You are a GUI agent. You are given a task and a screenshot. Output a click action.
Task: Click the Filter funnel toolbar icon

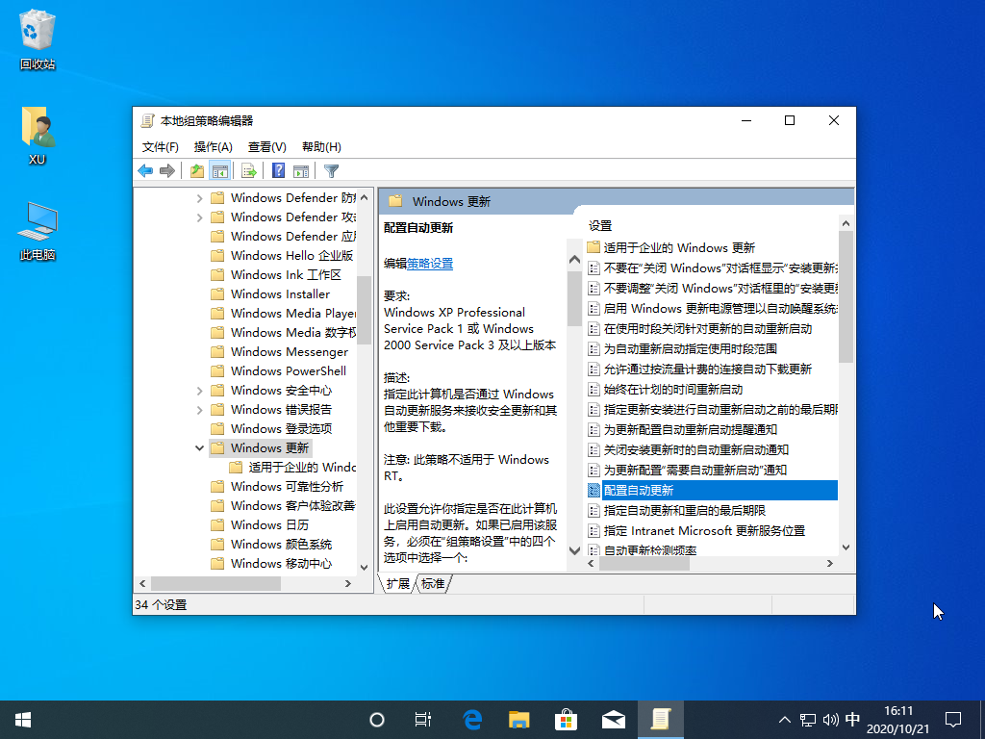pyautogui.click(x=331, y=171)
